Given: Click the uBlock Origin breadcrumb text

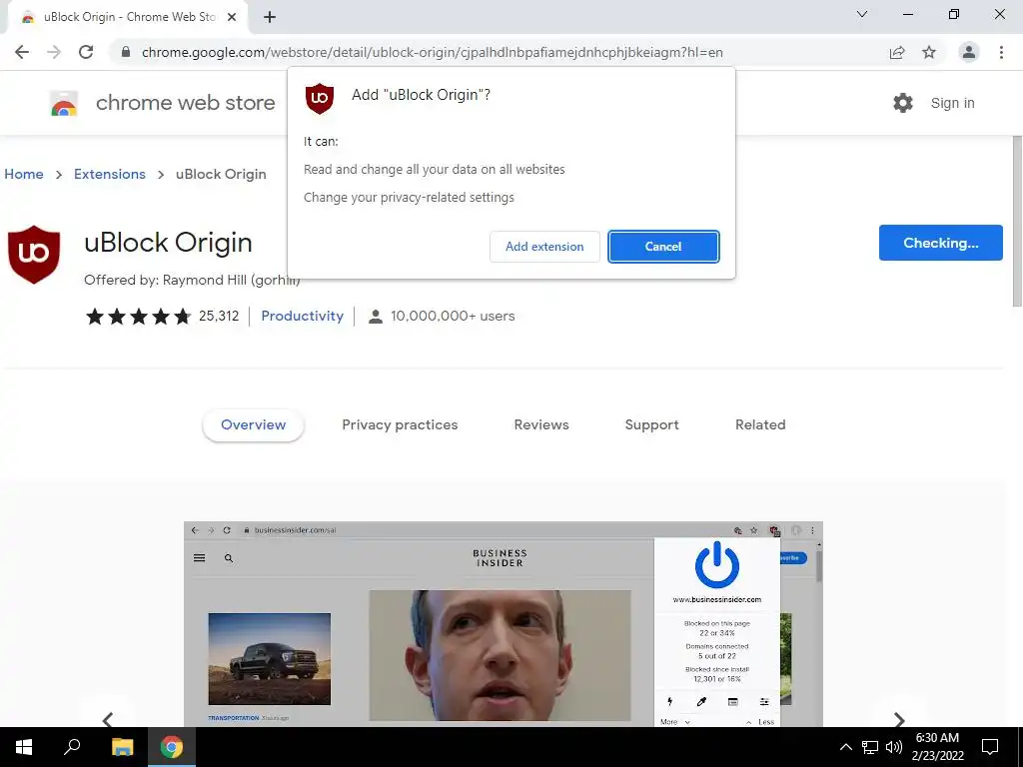Looking at the screenshot, I should coord(221,174).
